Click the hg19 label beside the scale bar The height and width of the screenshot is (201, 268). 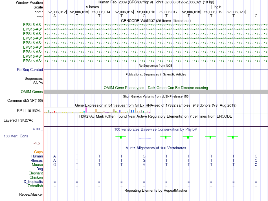pyautogui.click(x=218, y=7)
